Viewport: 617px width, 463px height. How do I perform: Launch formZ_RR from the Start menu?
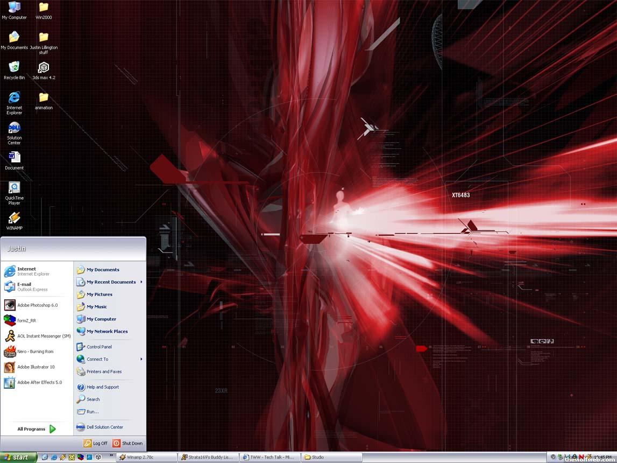(x=26, y=321)
